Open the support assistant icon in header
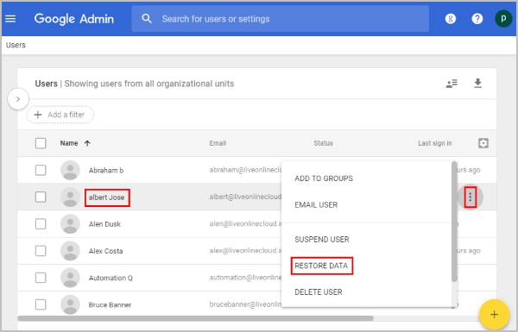Image resolution: width=518 pixels, height=332 pixels. point(451,19)
